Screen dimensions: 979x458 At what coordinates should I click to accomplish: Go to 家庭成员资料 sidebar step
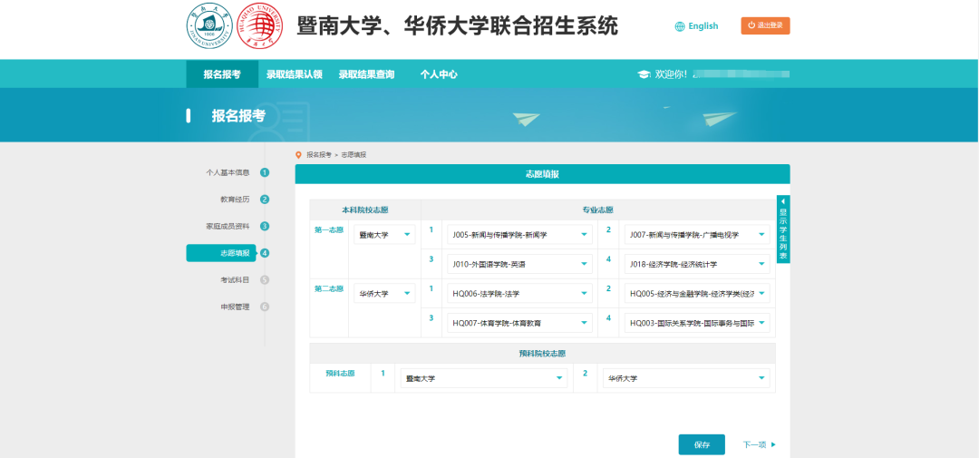coord(228,226)
